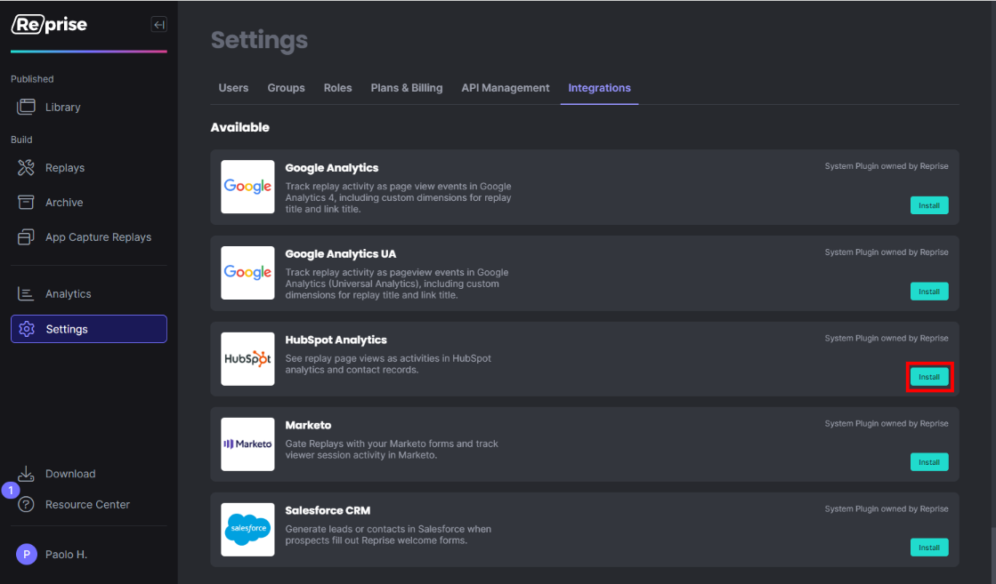Viewport: 996px width, 584px height.
Task: Click Marketo's 'System Plugin owned by Reprise' label
Action: pos(887,424)
